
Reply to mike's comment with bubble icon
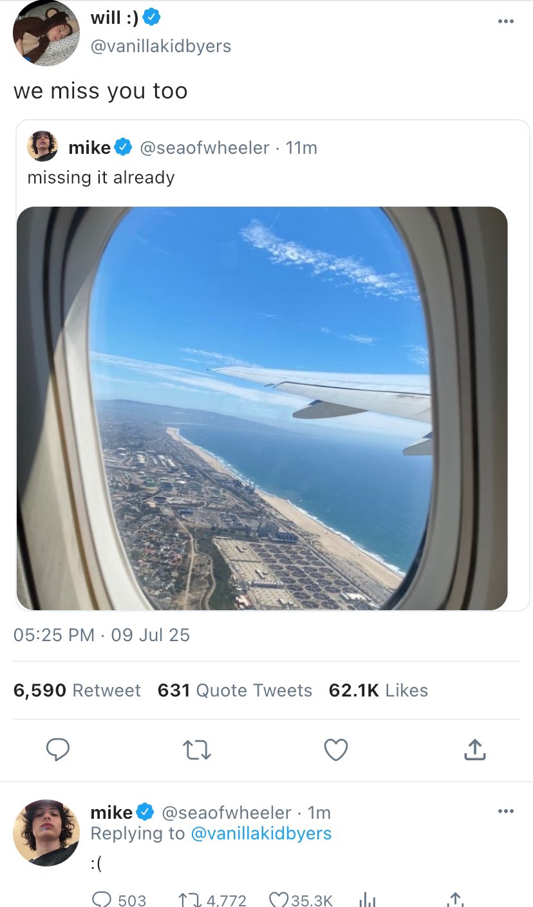102,899
